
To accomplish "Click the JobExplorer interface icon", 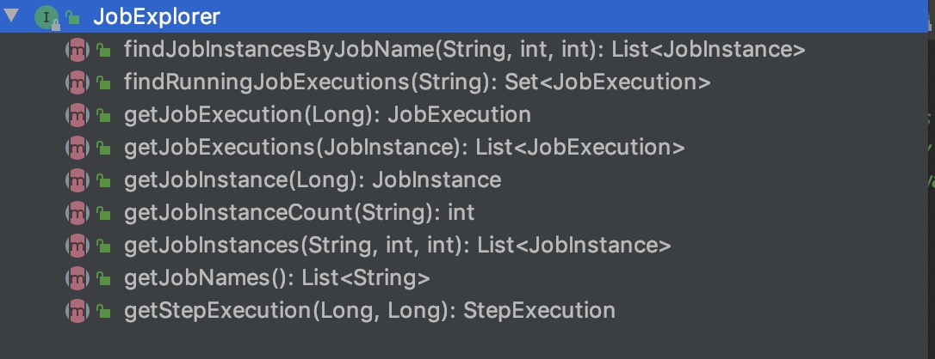I will (45, 16).
